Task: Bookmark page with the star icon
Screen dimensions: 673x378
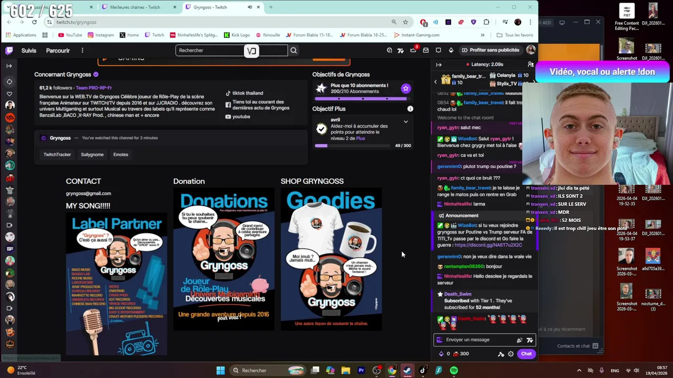Action: (x=405, y=22)
